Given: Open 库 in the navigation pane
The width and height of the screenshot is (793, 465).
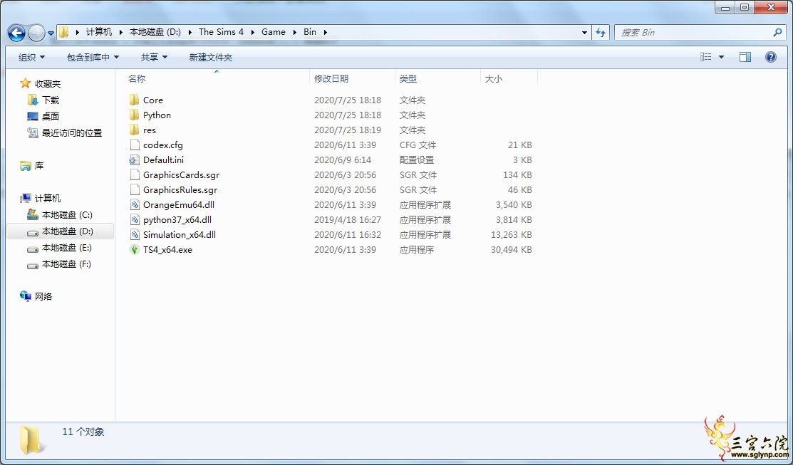Looking at the screenshot, I should 39,166.
